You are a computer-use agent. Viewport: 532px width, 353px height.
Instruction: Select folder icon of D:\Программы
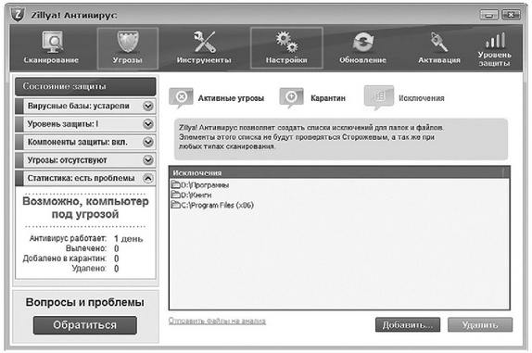pos(176,184)
